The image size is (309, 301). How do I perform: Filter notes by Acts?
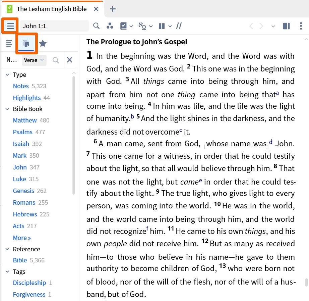pyautogui.click(x=18, y=226)
